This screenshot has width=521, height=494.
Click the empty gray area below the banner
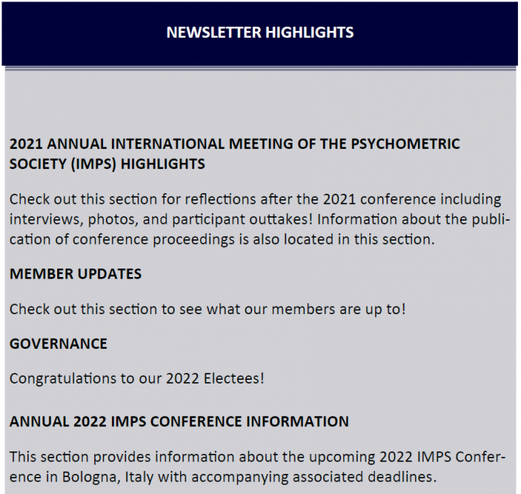click(260, 101)
